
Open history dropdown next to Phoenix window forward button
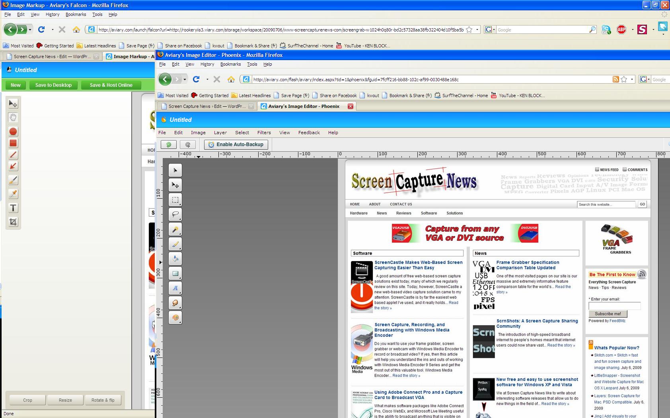coord(185,79)
